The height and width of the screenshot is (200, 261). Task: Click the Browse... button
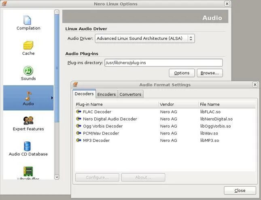pyautogui.click(x=210, y=73)
